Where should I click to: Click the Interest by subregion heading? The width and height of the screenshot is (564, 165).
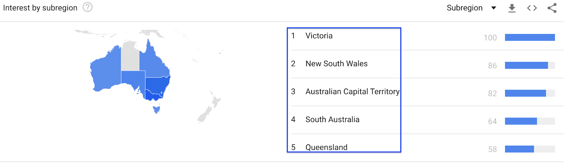pyautogui.click(x=40, y=8)
